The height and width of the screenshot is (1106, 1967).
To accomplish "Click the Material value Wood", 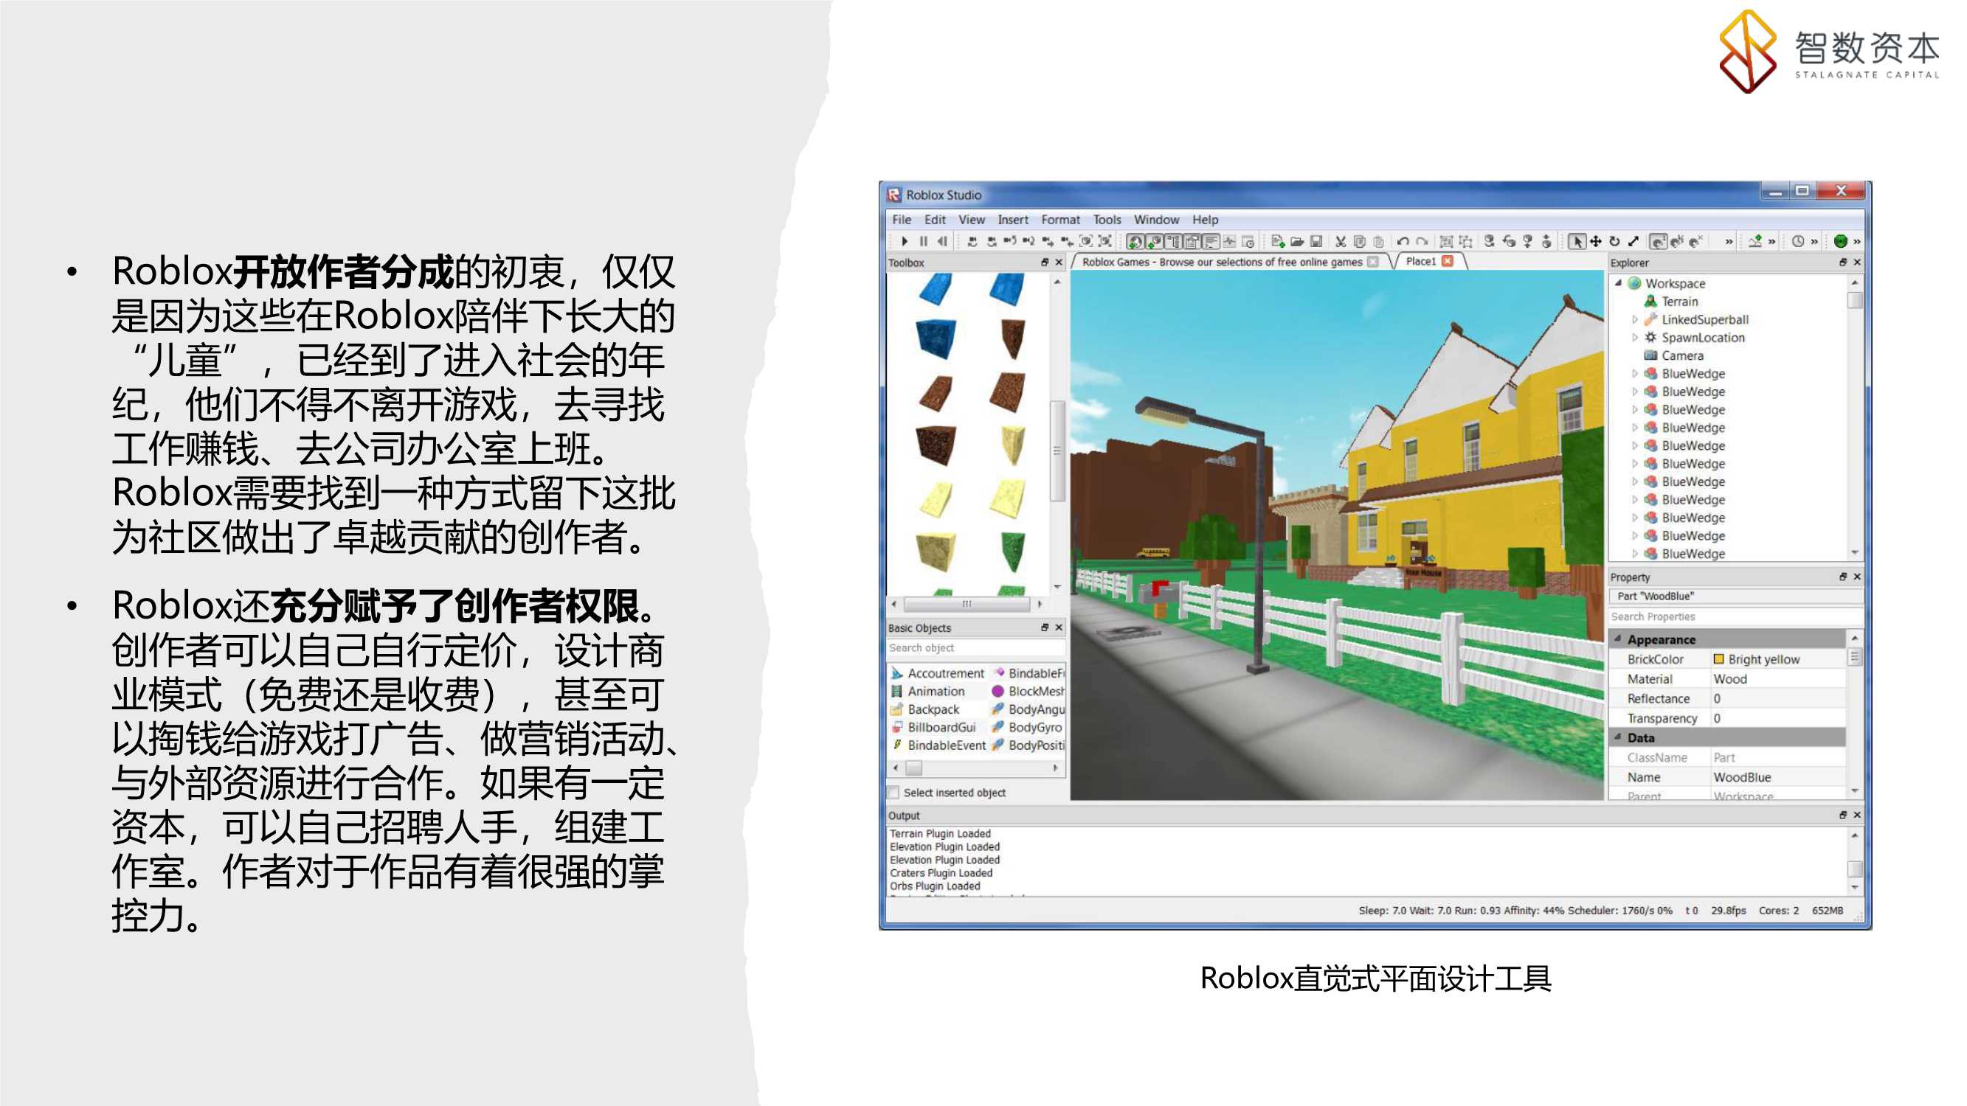I will point(1730,679).
